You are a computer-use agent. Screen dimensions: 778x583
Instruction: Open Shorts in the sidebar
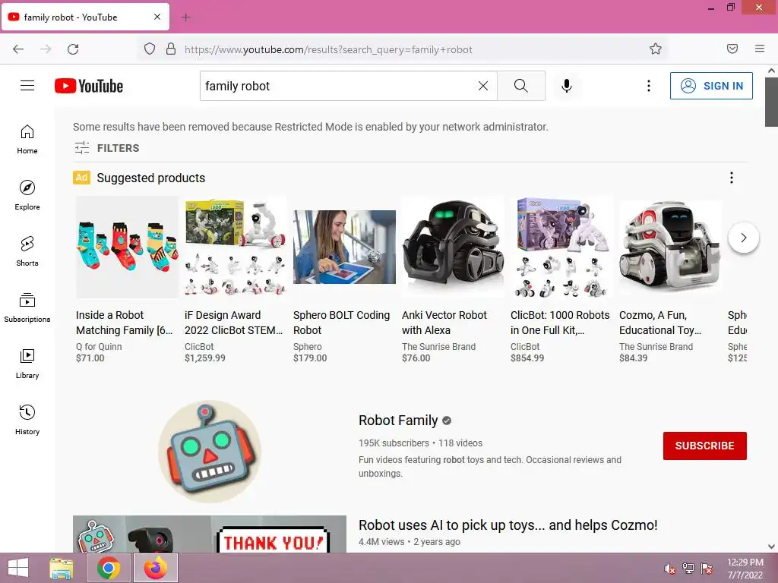click(27, 251)
